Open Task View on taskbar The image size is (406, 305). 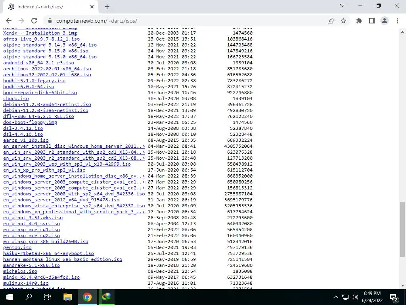(48, 297)
